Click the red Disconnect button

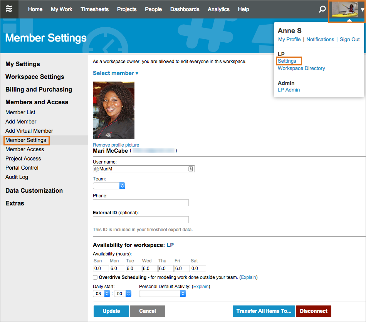click(x=313, y=311)
